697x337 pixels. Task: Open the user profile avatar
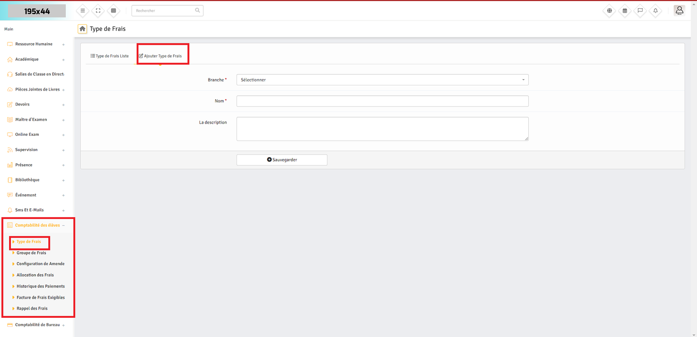click(679, 10)
